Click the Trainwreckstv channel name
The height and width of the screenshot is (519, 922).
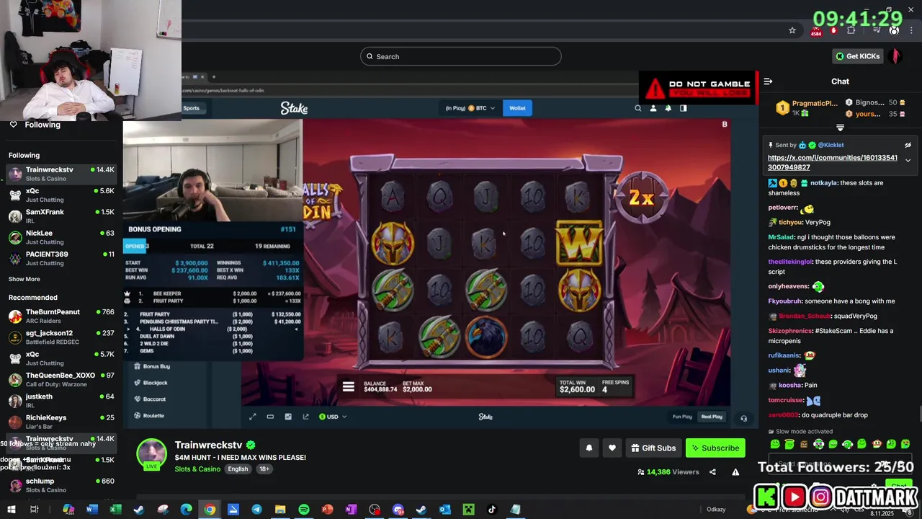209,445
